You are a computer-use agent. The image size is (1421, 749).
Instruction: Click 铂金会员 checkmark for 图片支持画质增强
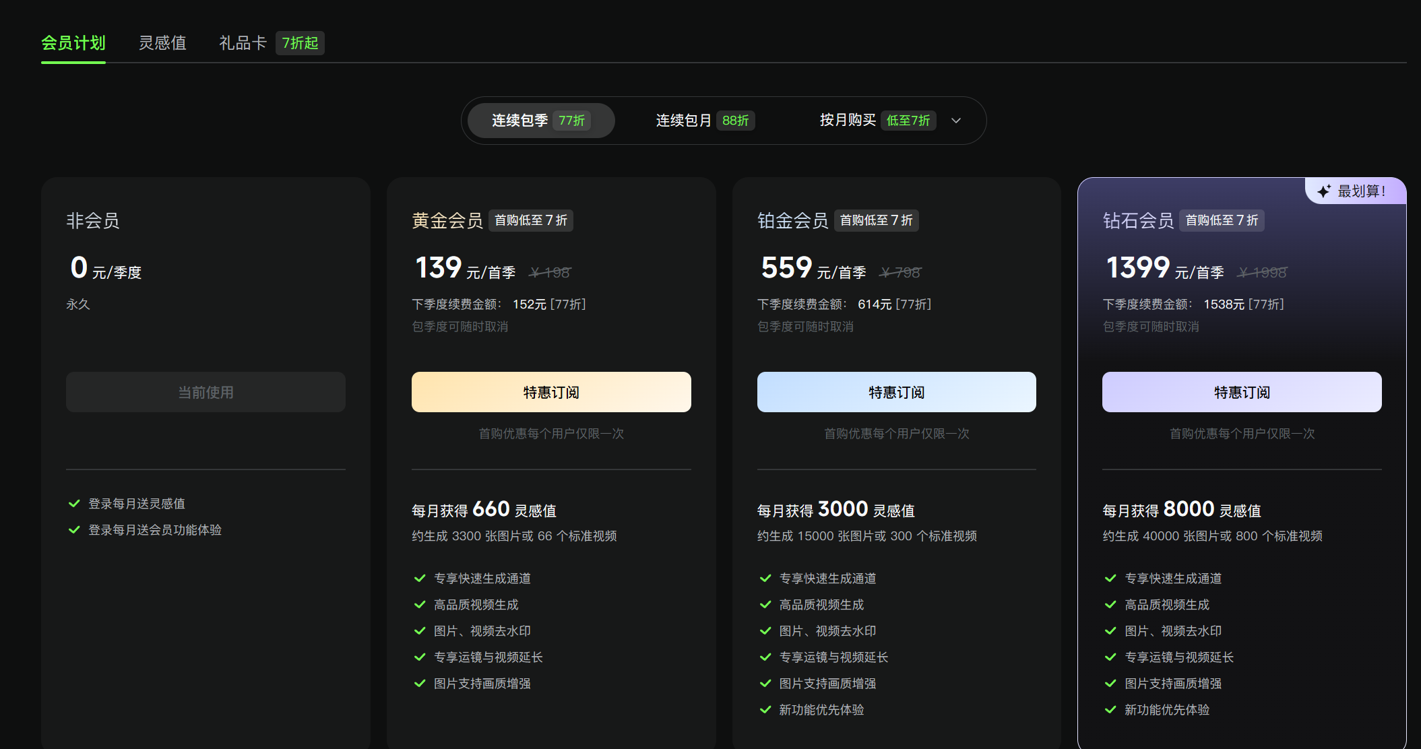coord(765,683)
